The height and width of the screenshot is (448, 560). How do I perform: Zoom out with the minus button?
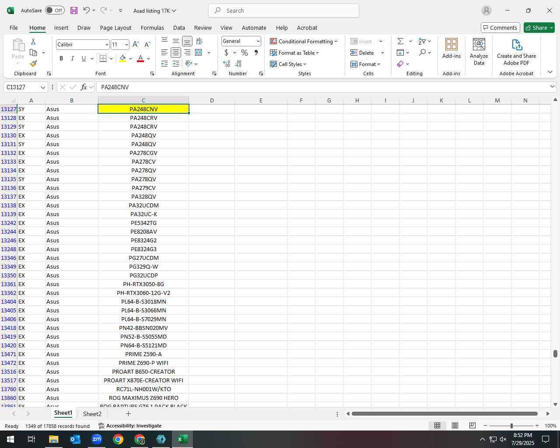pyautogui.click(x=485, y=426)
